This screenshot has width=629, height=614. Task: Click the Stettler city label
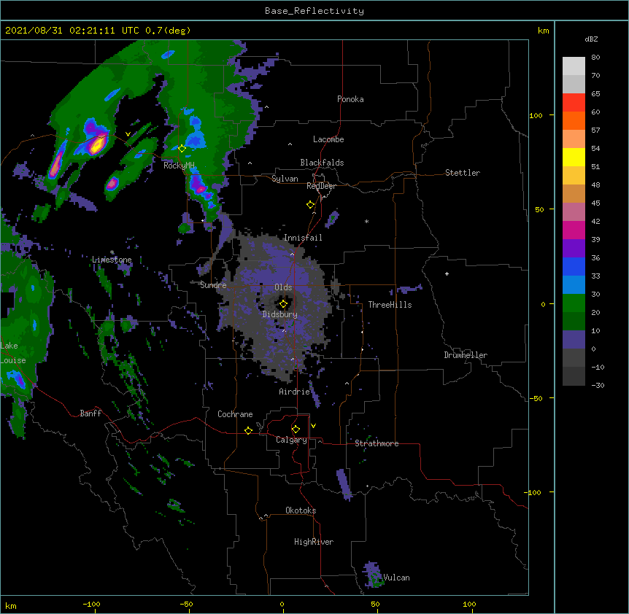(x=463, y=173)
